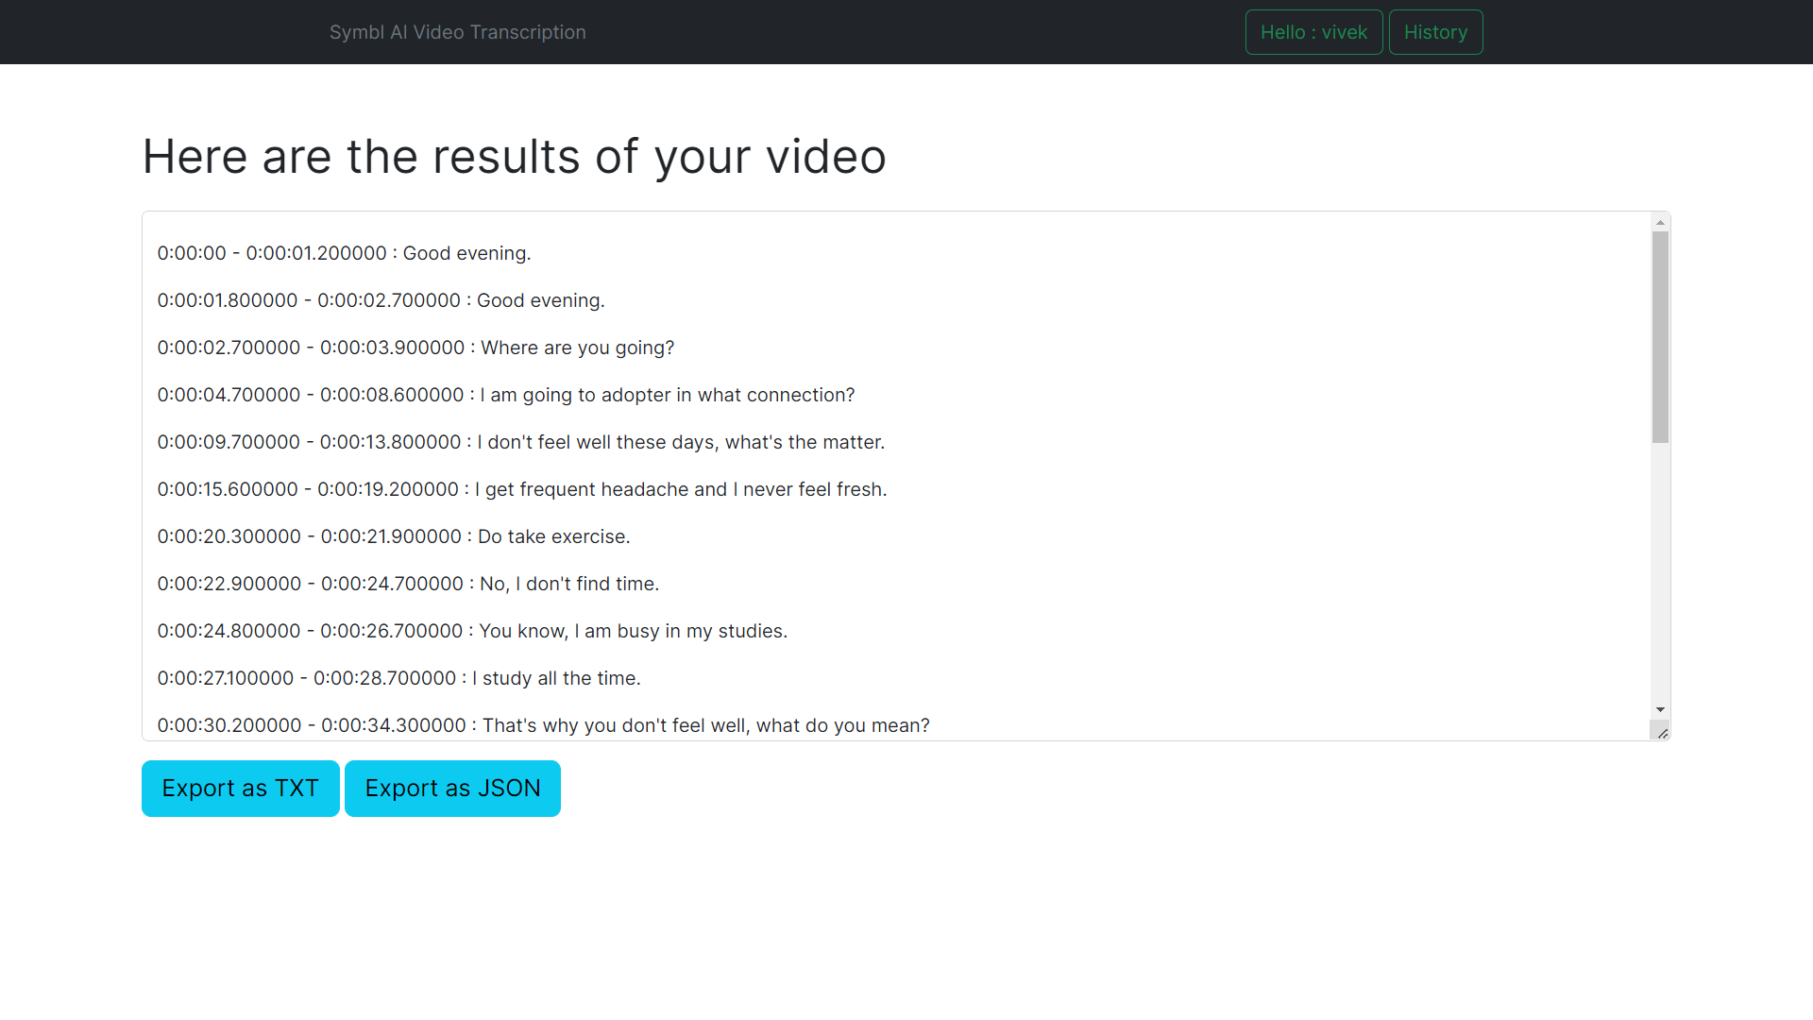Click the transcript scrollbar thumb
This screenshot has width=1813, height=1020.
(x=1660, y=336)
